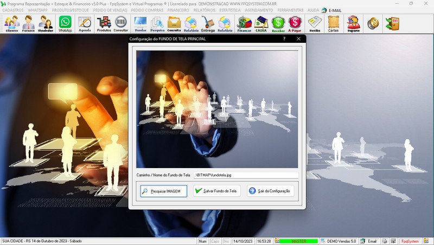Open the PEDIDO COMPRAS menu
The width and height of the screenshot is (434, 245).
[x=147, y=10]
